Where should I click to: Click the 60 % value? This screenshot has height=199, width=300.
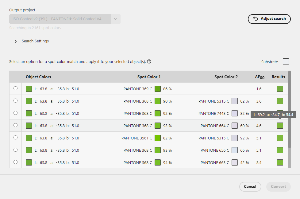244,126
